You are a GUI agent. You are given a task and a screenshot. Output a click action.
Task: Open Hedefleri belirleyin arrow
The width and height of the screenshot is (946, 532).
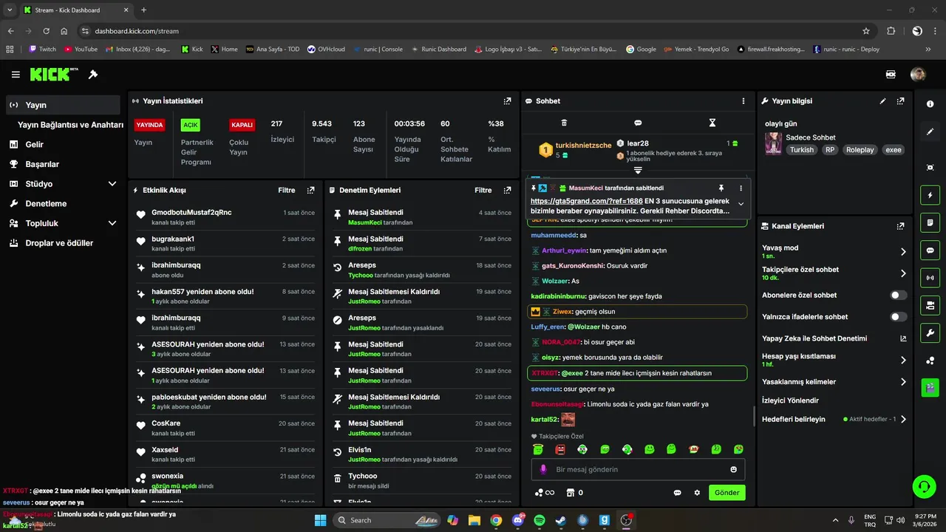tap(903, 419)
